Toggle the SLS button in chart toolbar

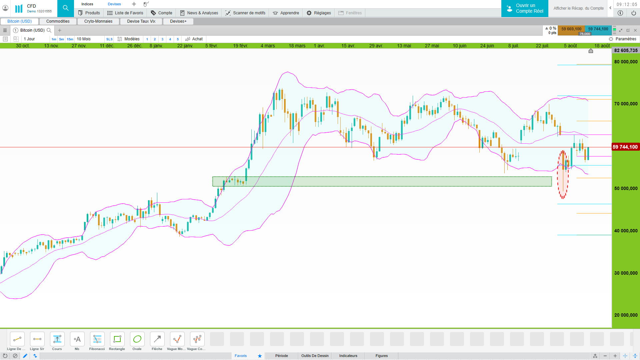coord(109,39)
